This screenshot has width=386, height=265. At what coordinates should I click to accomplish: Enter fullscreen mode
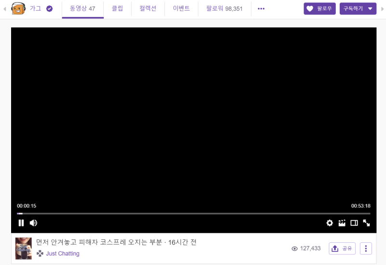click(x=366, y=223)
